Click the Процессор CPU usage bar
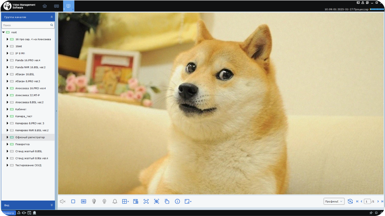 377,9
